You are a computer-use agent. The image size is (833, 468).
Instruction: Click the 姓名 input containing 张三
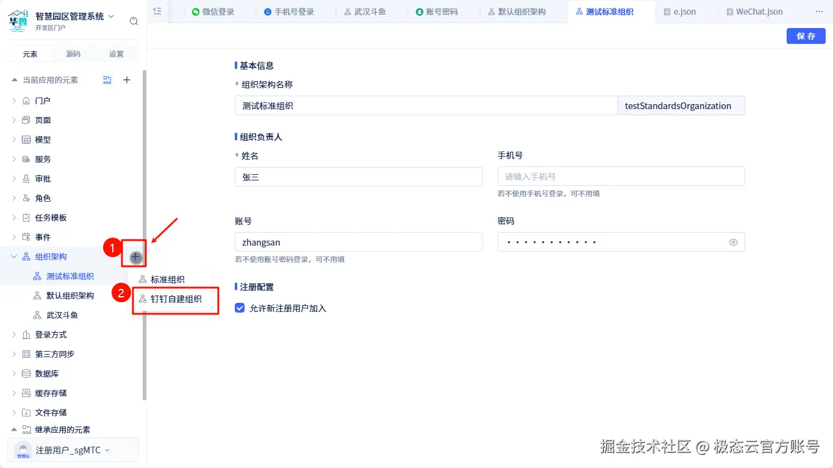tap(359, 177)
